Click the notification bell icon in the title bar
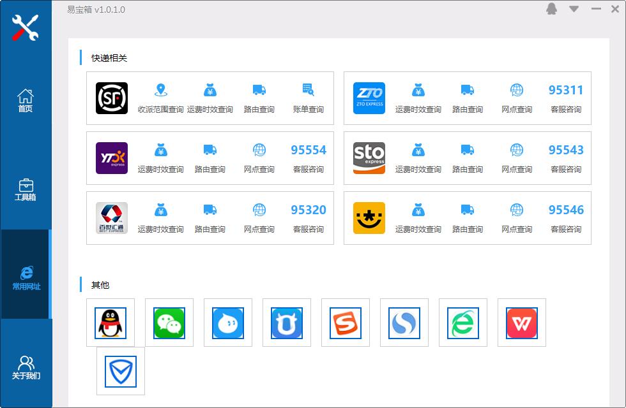 pyautogui.click(x=552, y=9)
